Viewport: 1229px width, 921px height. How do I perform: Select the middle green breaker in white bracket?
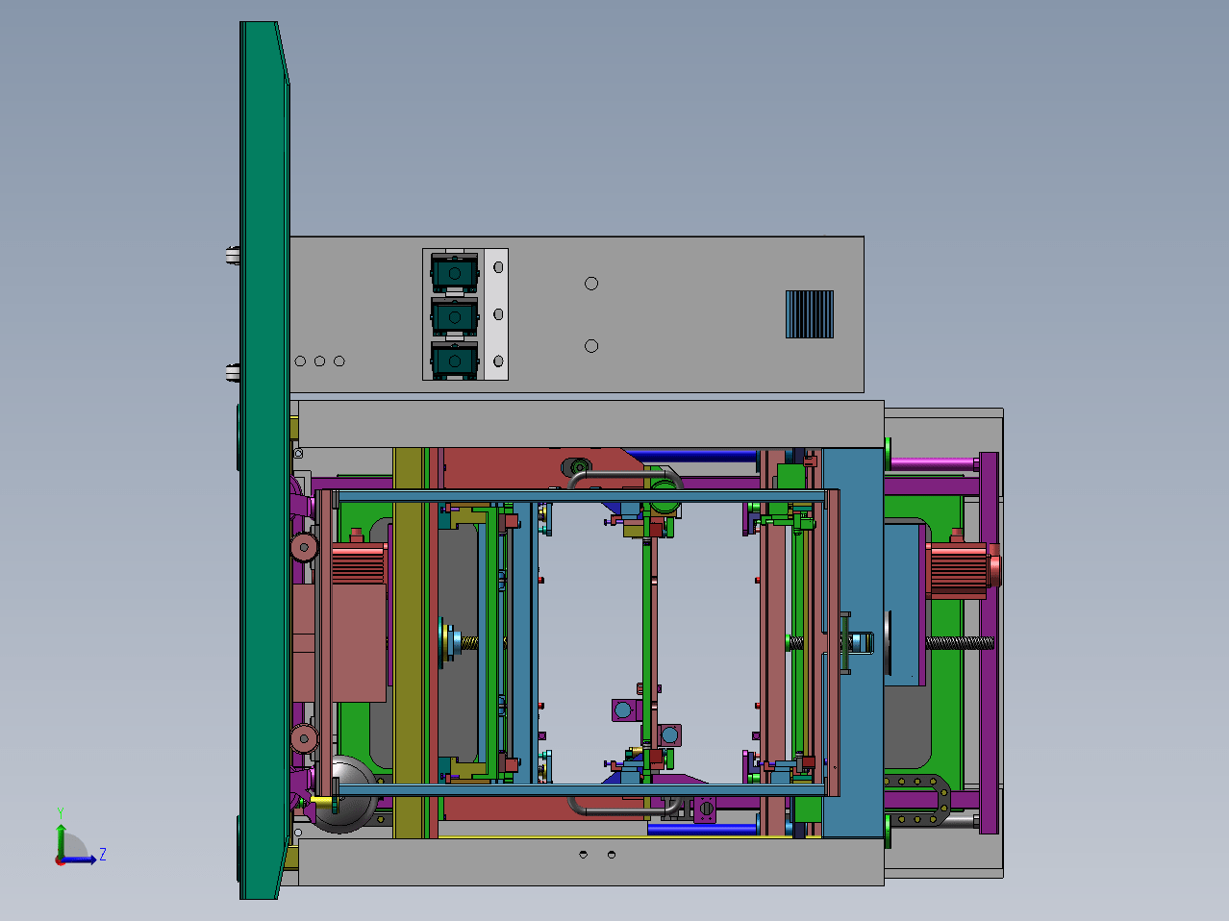click(454, 316)
